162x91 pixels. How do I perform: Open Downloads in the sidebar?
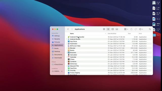[57, 58]
